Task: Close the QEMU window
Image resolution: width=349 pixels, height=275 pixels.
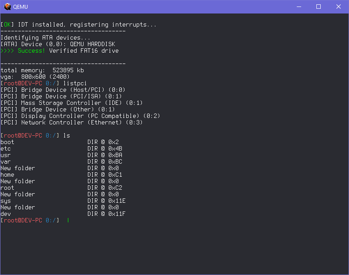Action: pos(338,7)
